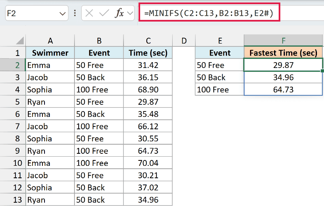This screenshot has height=206, width=324.
Task: Select cell with time 31.42
Action: click(x=148, y=65)
